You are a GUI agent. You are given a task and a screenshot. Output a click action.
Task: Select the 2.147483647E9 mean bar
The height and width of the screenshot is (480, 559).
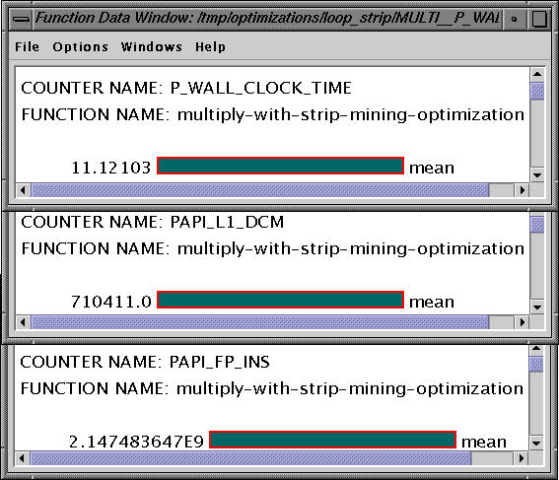[x=332, y=440]
